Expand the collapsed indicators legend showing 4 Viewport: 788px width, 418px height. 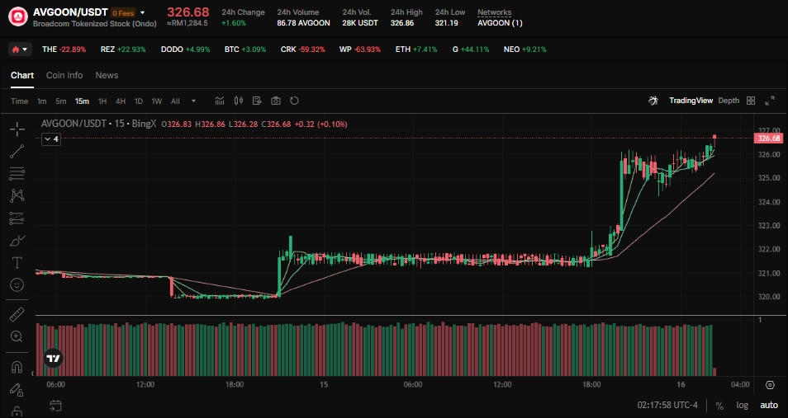(x=51, y=139)
